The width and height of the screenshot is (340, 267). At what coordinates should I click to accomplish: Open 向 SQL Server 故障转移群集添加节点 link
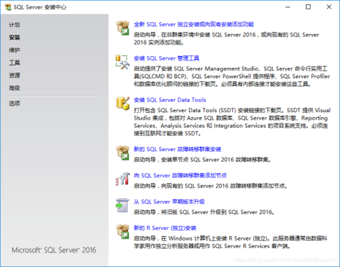click(180, 175)
